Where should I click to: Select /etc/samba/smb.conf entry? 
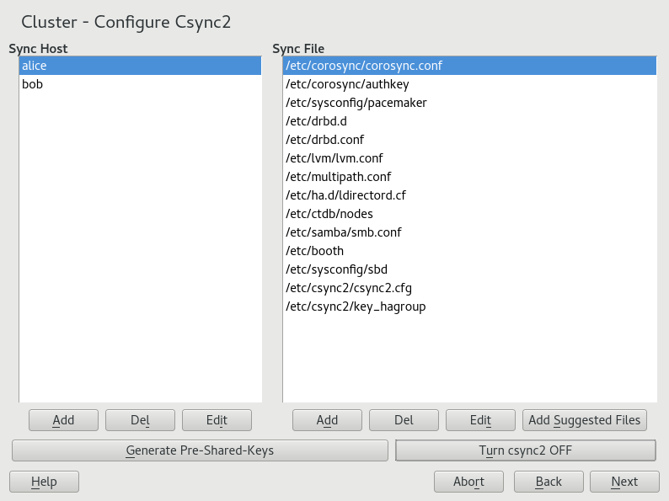[343, 232]
